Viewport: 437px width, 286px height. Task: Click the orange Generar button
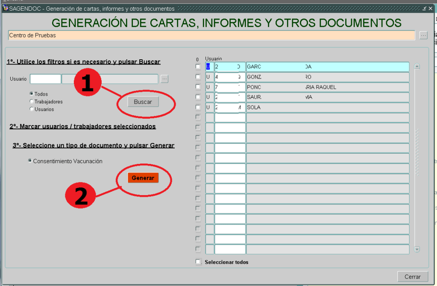(143, 178)
